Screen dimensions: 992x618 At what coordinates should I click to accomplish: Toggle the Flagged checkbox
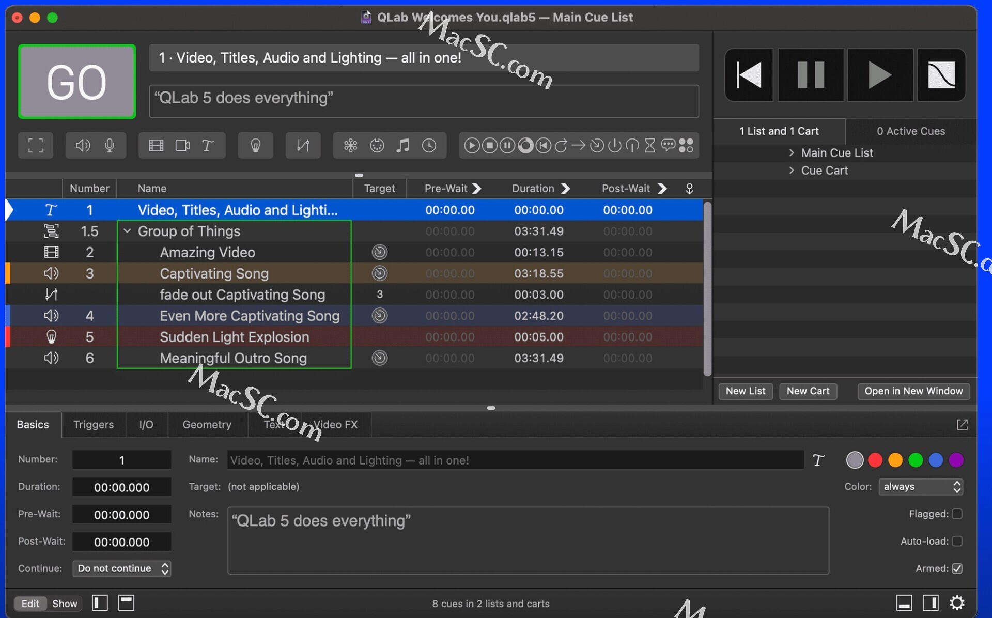tap(957, 514)
